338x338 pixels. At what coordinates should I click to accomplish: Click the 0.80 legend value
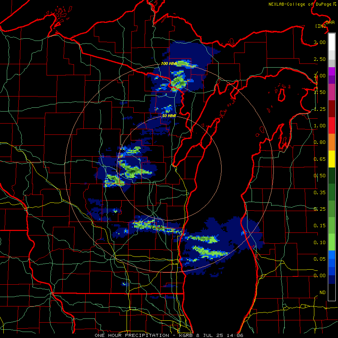(x=320, y=142)
